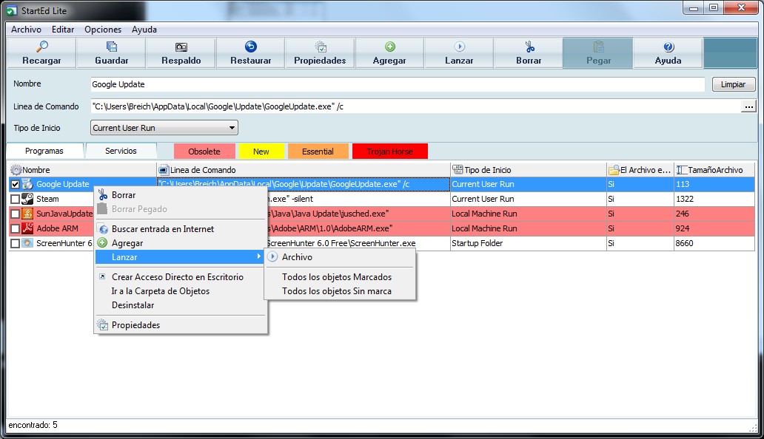
Task: Expand the Lanzar submenu arrow
Action: coord(258,256)
